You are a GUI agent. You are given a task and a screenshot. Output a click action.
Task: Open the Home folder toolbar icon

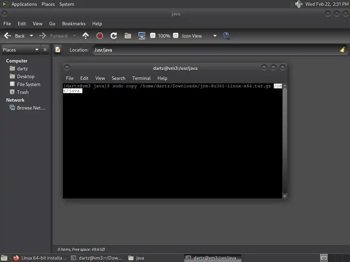[x=128, y=36]
